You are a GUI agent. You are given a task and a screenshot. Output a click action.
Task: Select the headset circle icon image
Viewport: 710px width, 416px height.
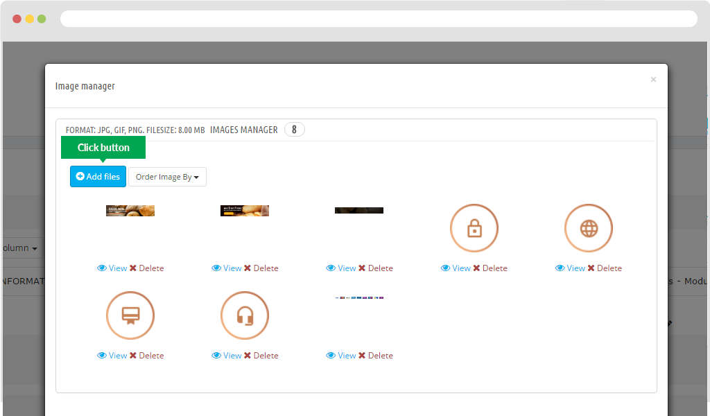(245, 315)
